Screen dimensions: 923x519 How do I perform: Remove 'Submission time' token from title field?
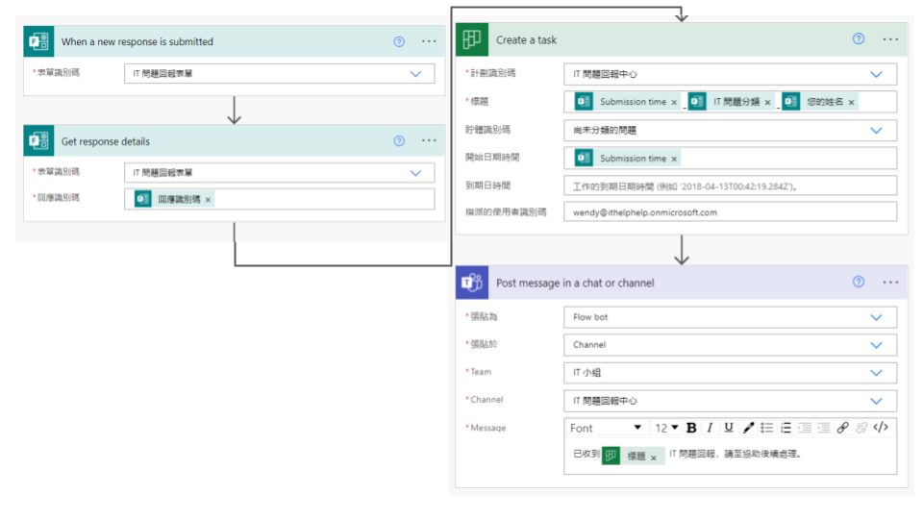click(674, 103)
